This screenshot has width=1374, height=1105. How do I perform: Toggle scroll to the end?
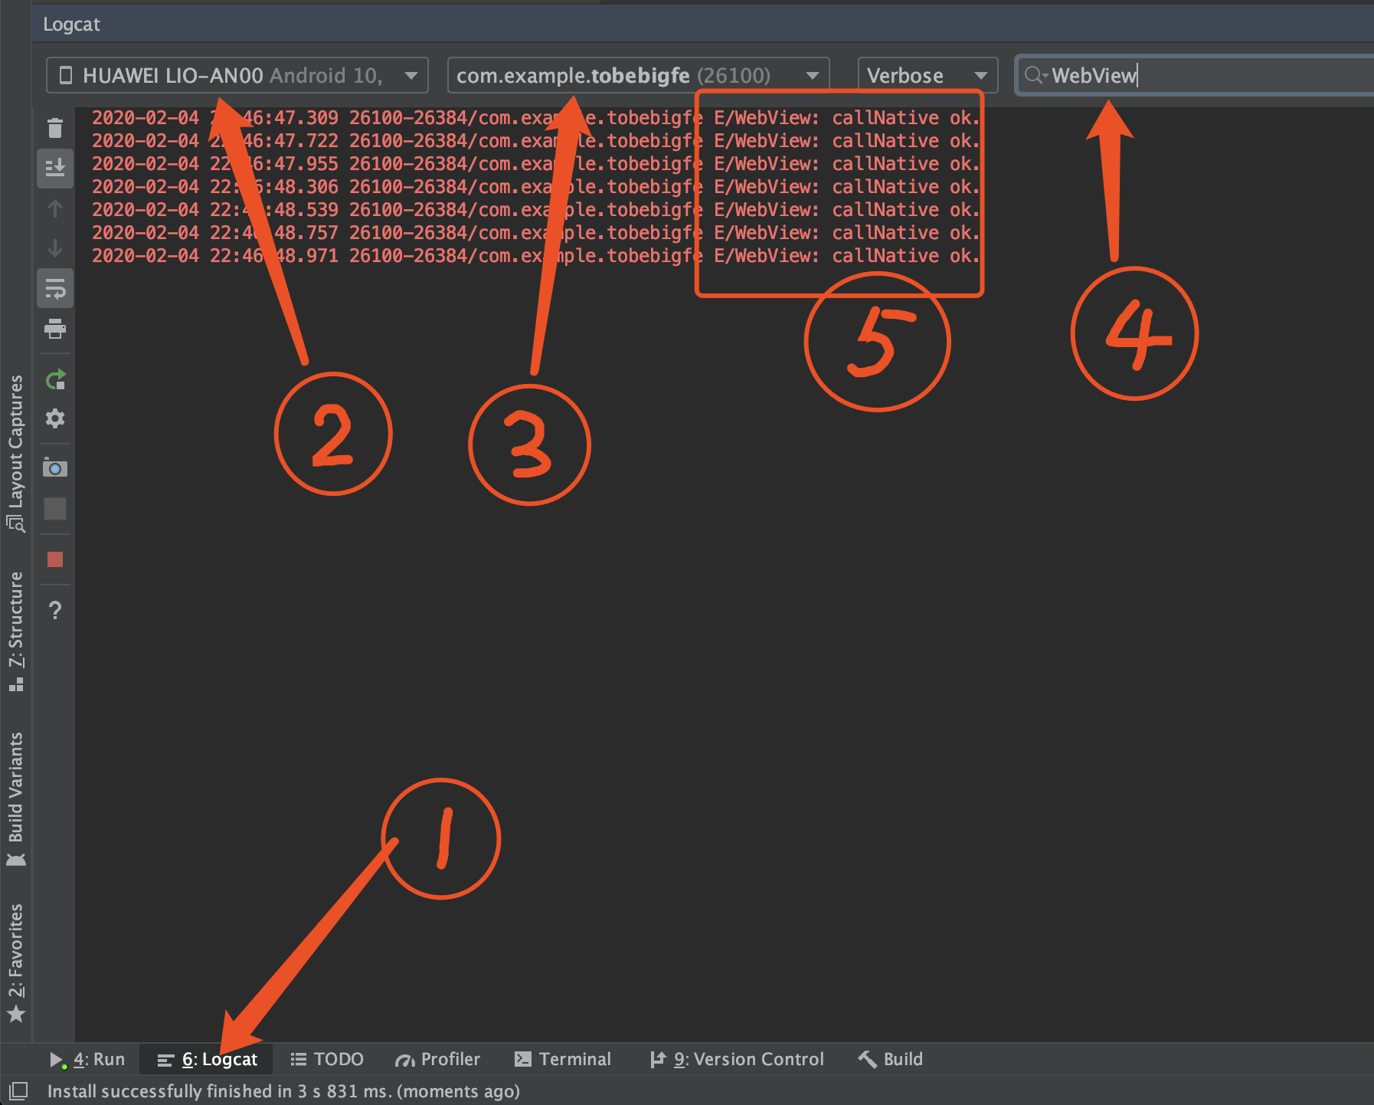(55, 168)
